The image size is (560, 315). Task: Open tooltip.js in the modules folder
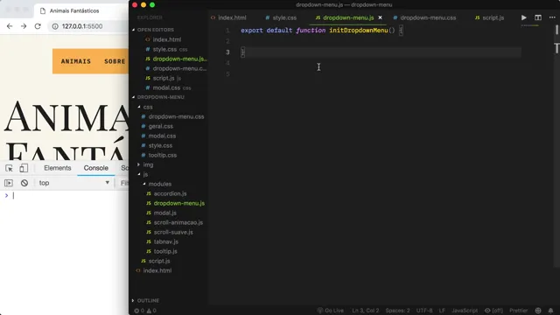(x=165, y=251)
